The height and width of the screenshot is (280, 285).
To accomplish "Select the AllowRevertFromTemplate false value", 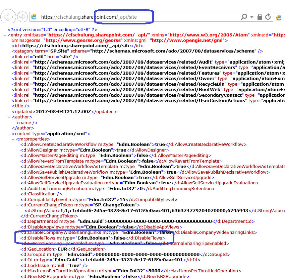I will pyautogui.click(x=148, y=161).
